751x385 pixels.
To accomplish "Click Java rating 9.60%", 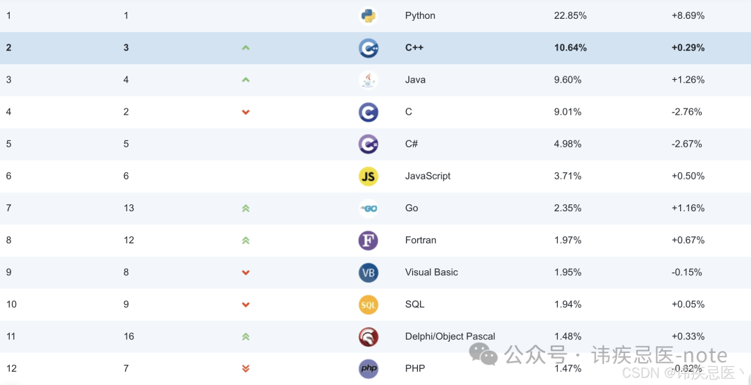I will pos(567,80).
